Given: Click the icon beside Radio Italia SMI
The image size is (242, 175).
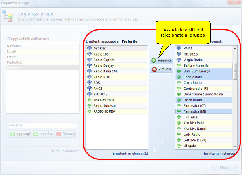Looking at the screenshot, I should [x=89, y=71].
